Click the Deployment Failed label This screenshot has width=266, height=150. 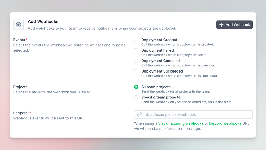pos(157,50)
